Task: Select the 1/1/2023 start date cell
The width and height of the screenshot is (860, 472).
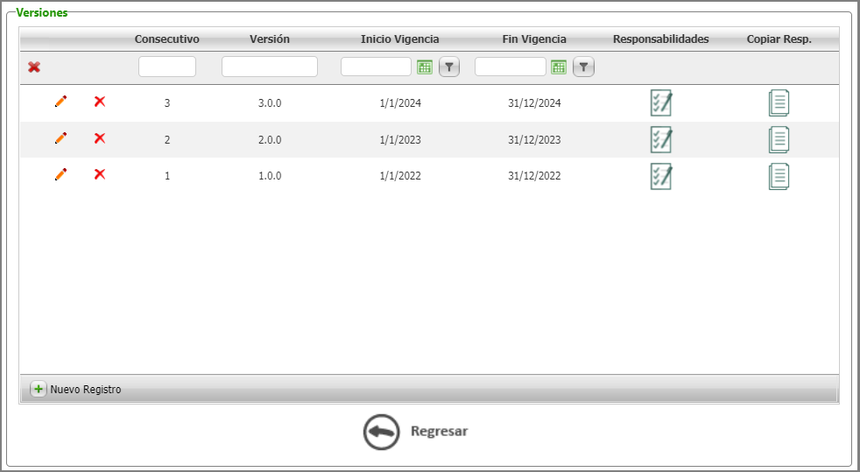Action: click(x=400, y=140)
